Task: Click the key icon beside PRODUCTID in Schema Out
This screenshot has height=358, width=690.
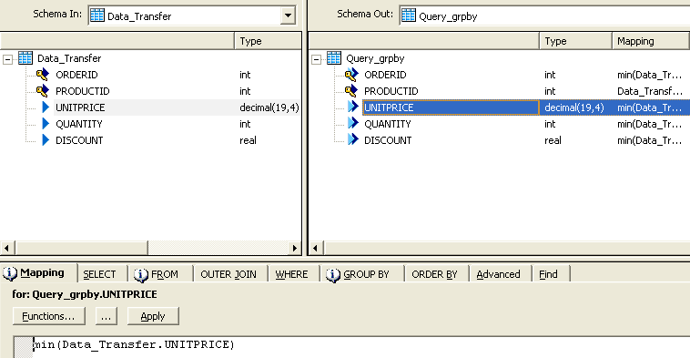Action: [351, 91]
